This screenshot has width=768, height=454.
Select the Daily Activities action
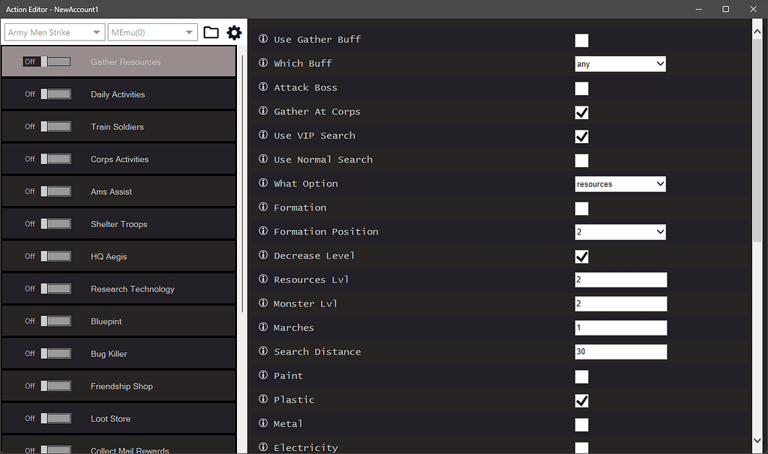(118, 94)
